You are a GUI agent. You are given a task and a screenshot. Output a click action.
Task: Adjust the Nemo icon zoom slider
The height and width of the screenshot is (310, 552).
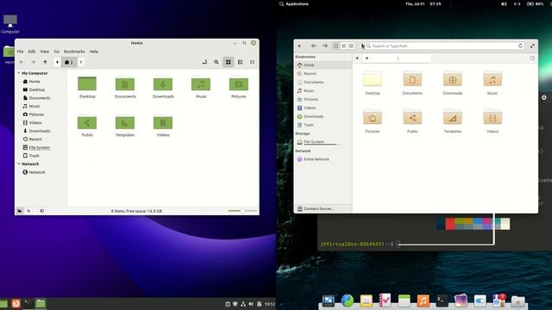pos(242,211)
